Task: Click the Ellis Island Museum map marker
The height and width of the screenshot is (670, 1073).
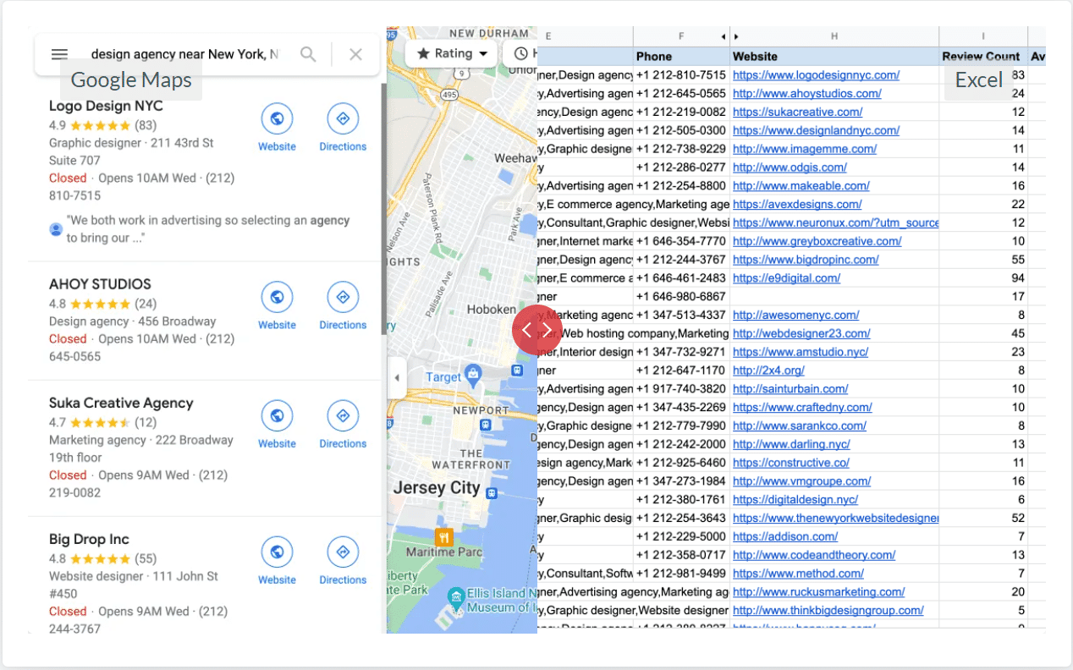Action: point(456,598)
